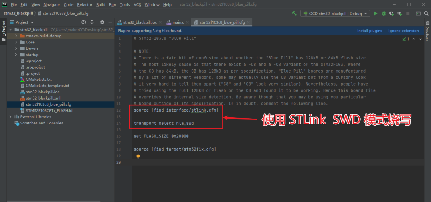Image resolution: width=431 pixels, height=202 pixels.
Task: Expand the startup folder
Action: (x=16, y=55)
